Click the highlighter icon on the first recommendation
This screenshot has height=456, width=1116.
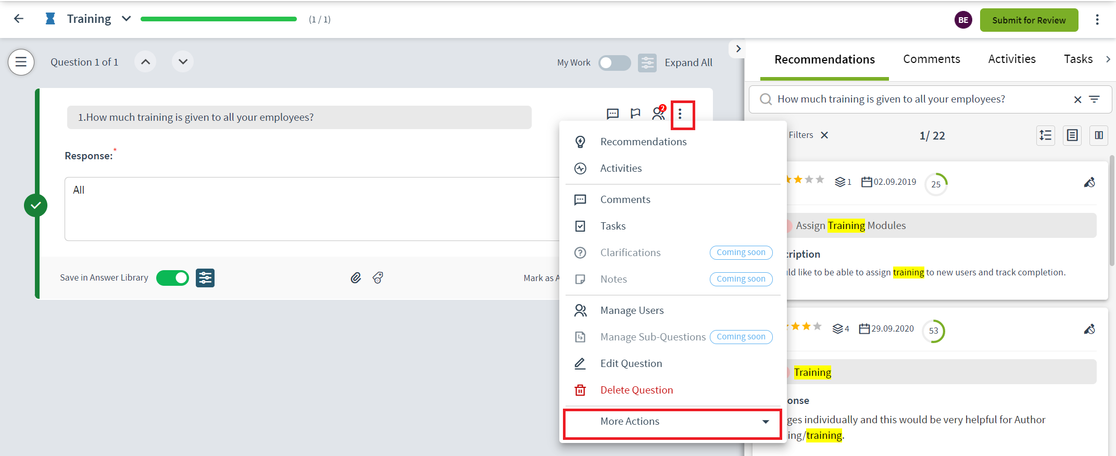1090,183
